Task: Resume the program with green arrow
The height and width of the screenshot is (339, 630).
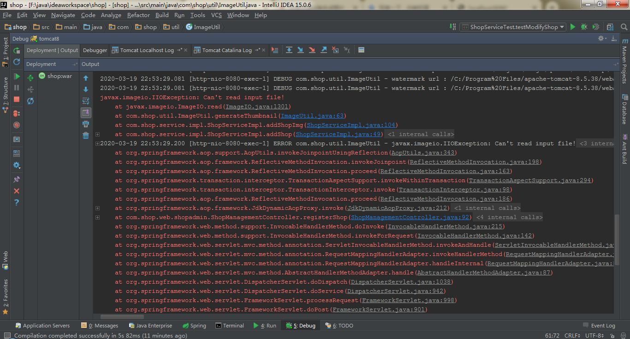Action: [x=17, y=76]
